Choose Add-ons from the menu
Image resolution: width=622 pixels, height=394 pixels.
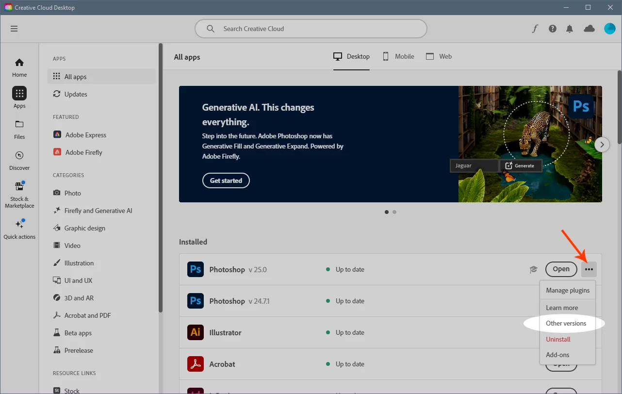point(568,355)
